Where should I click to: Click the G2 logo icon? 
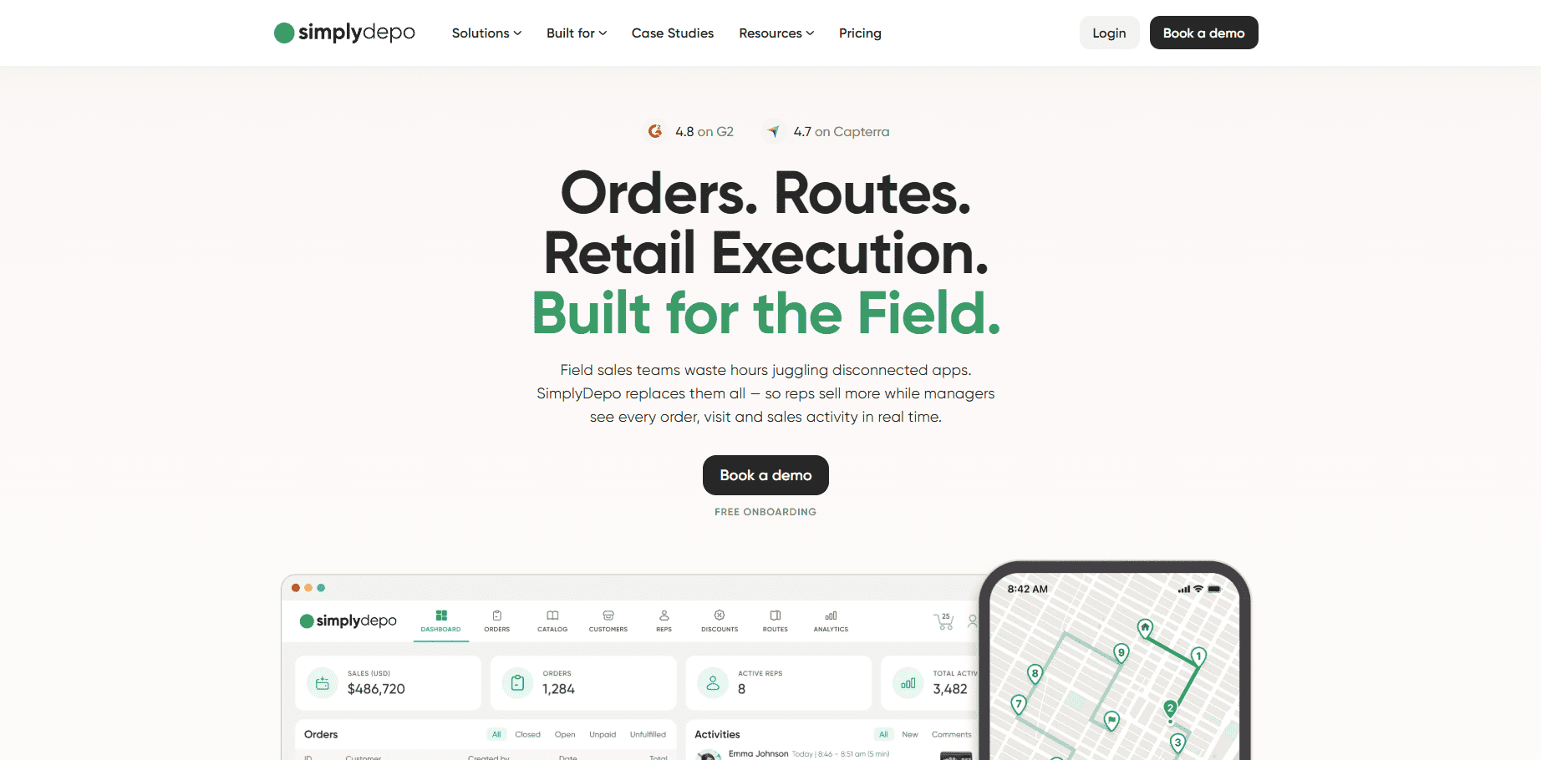pyautogui.click(x=655, y=131)
